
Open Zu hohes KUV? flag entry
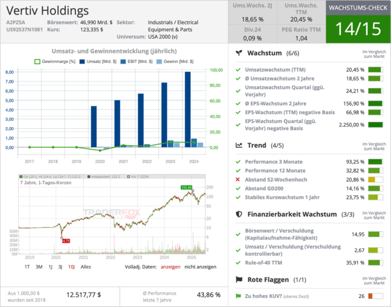point(277,296)
